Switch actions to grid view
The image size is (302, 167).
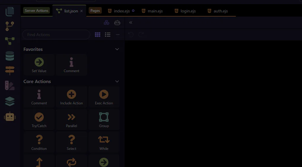(x=98, y=35)
